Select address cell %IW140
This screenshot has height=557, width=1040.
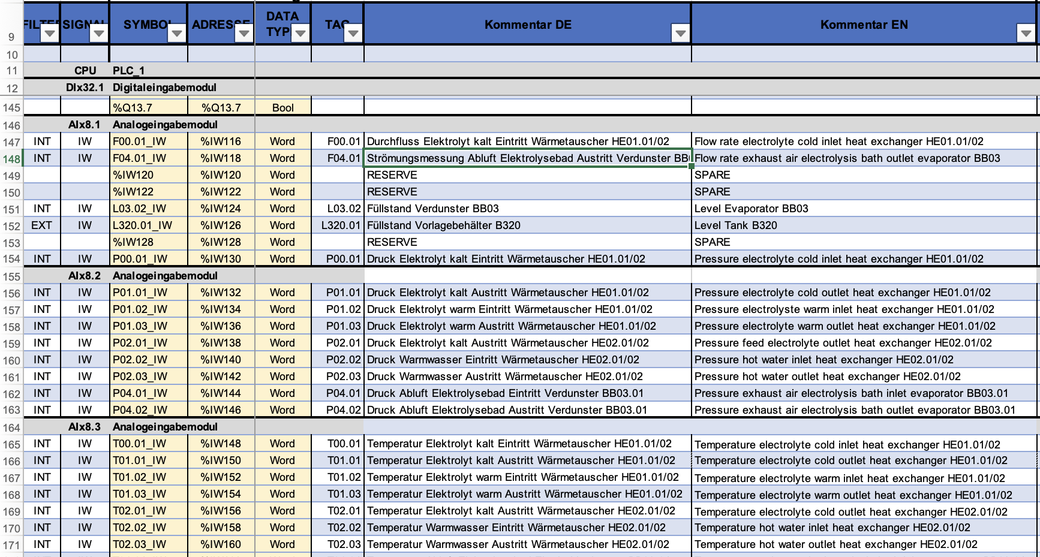coord(221,360)
